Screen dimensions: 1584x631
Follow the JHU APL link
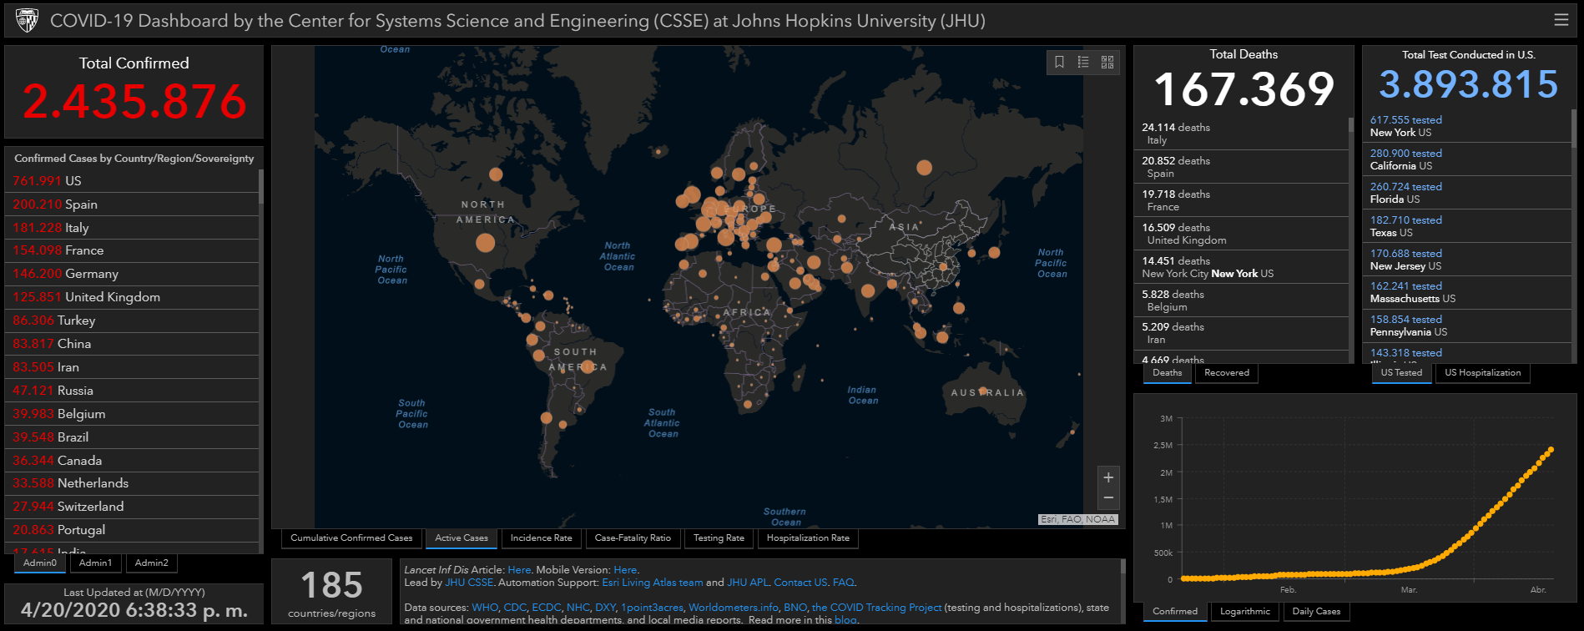[x=747, y=583]
